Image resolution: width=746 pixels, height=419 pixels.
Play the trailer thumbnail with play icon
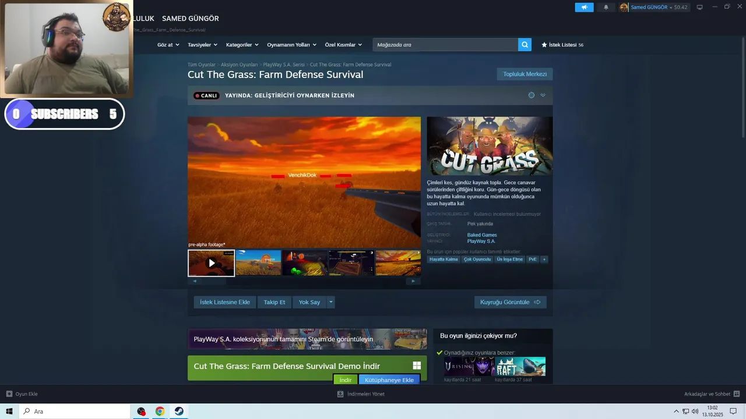pyautogui.click(x=211, y=263)
